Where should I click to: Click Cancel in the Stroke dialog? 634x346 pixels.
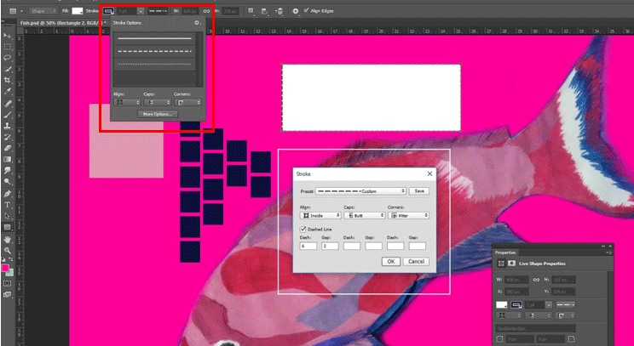click(x=416, y=261)
